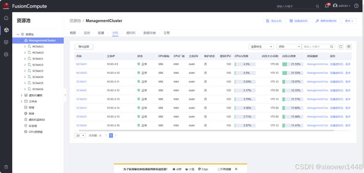This screenshot has width=364, height=173.
Task: Close the browser recommendation banner
Action: pos(236,169)
